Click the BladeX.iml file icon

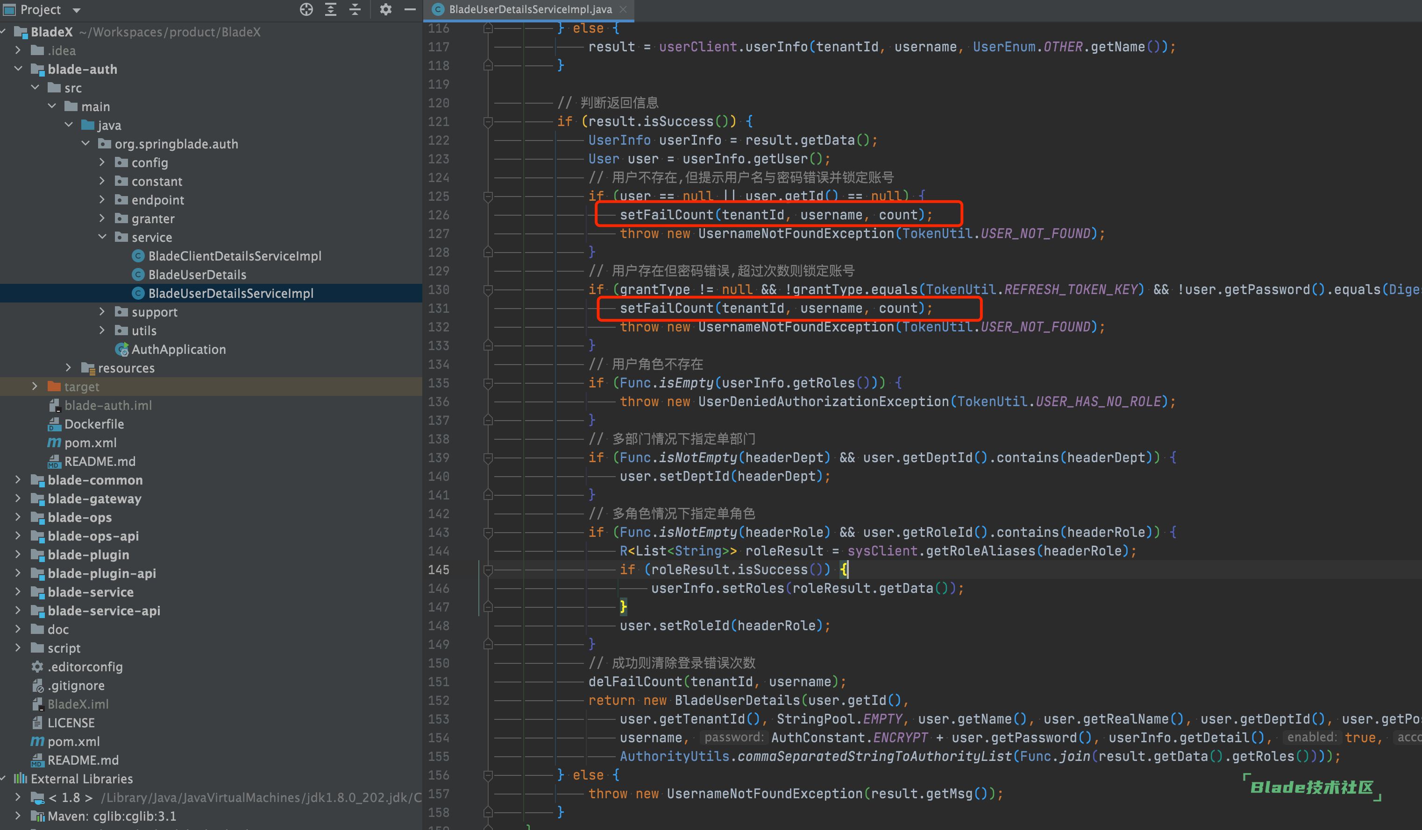(37, 703)
